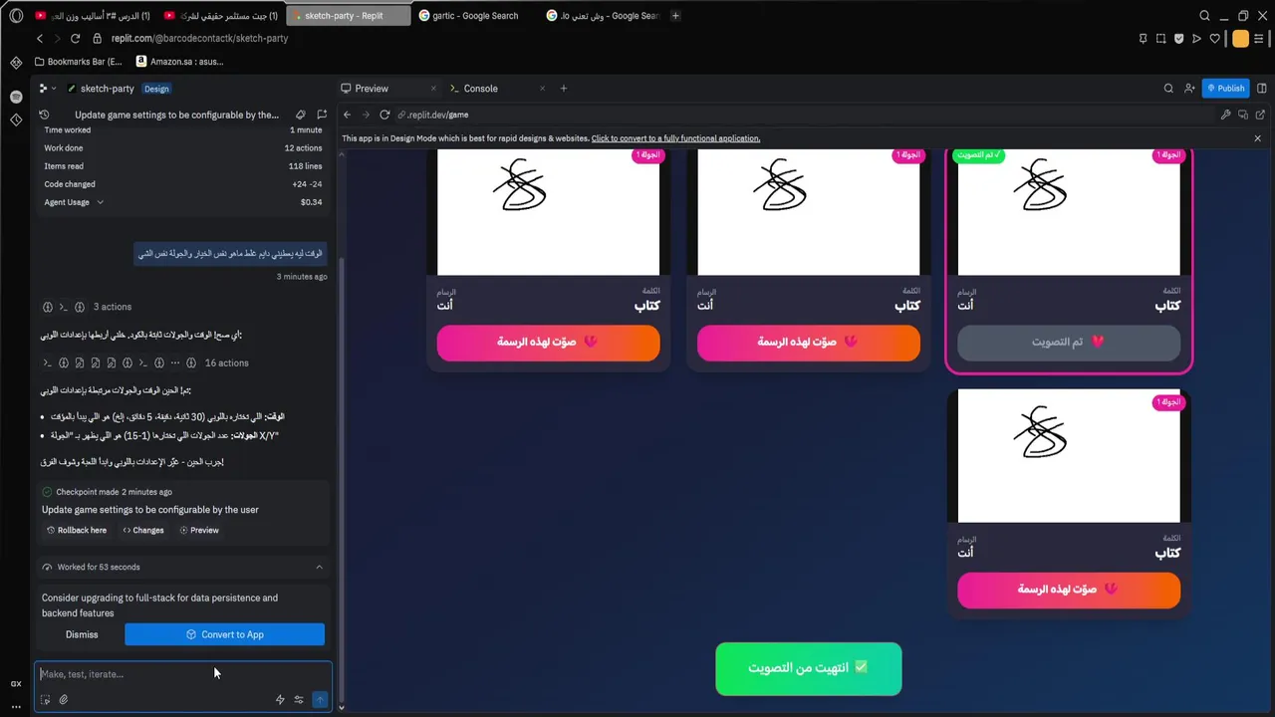Toggle the Replit layout panel icon
Image resolution: width=1275 pixels, height=717 pixels.
coord(1261,88)
